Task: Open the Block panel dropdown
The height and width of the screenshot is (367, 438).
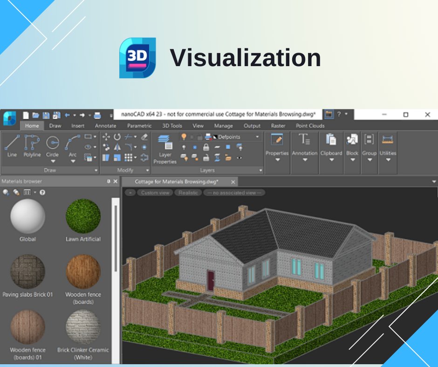Action: (x=353, y=160)
